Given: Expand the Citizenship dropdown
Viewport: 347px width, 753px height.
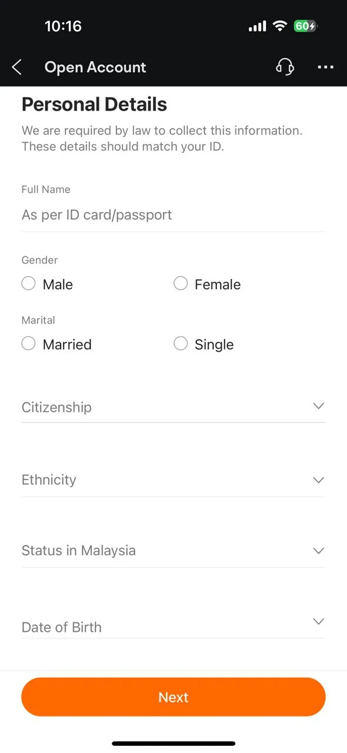Looking at the screenshot, I should 174,407.
